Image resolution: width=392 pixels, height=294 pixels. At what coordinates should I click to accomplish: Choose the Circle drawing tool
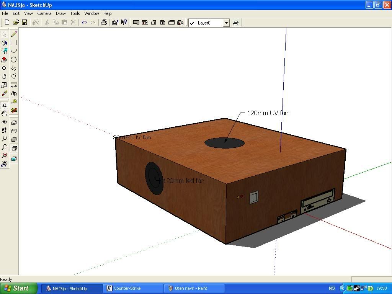(x=14, y=59)
